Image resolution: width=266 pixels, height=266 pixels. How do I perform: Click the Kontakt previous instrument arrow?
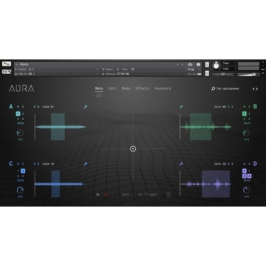pyautogui.click(x=178, y=64)
